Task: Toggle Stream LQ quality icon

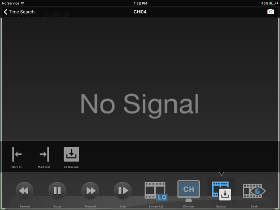Action: 156,191
